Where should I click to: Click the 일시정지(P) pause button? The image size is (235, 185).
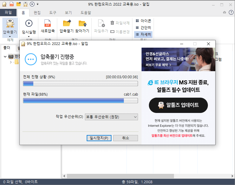(99, 138)
